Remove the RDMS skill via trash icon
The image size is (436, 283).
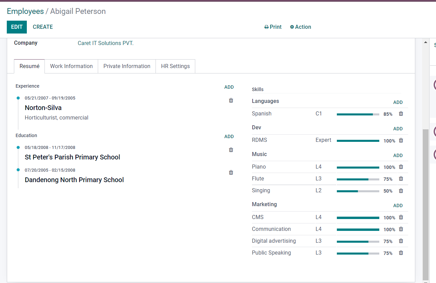click(x=401, y=140)
